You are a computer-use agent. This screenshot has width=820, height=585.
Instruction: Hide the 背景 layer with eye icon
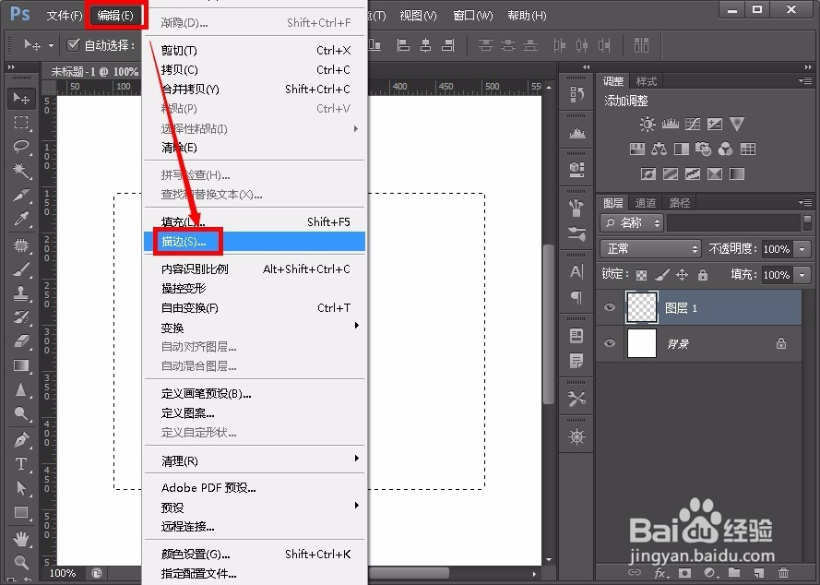610,343
